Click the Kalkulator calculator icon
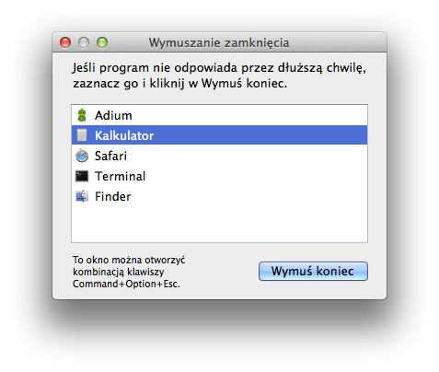This screenshot has height=372, width=439. pyautogui.click(x=82, y=135)
